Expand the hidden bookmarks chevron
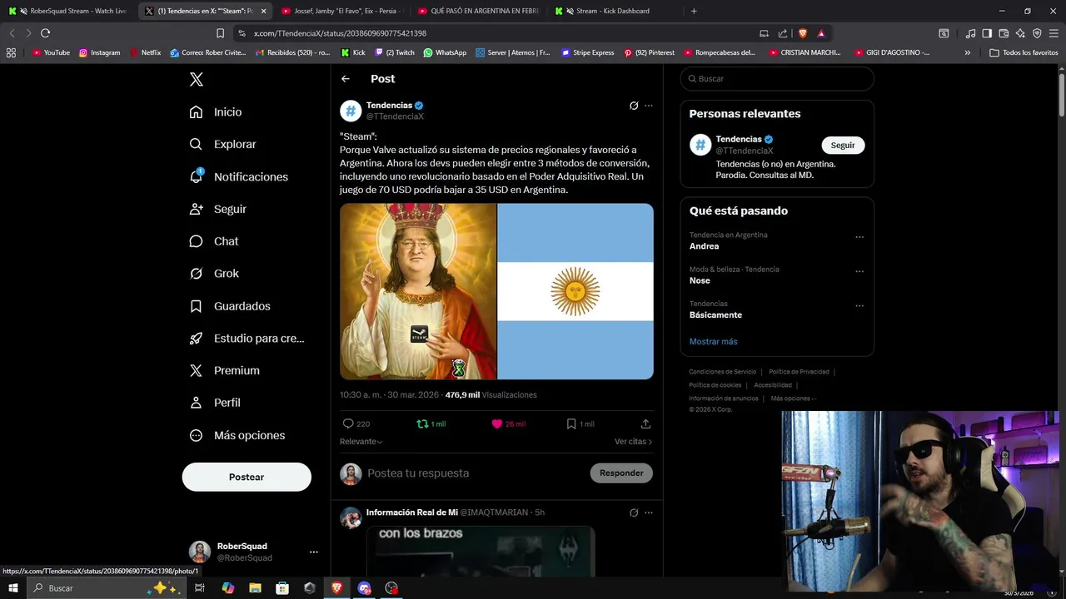Image resolution: width=1066 pixels, height=599 pixels. point(967,52)
